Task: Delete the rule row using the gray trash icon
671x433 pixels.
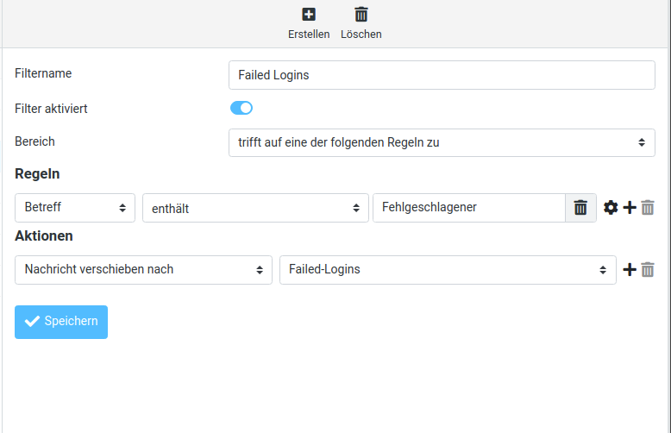Action: 648,208
